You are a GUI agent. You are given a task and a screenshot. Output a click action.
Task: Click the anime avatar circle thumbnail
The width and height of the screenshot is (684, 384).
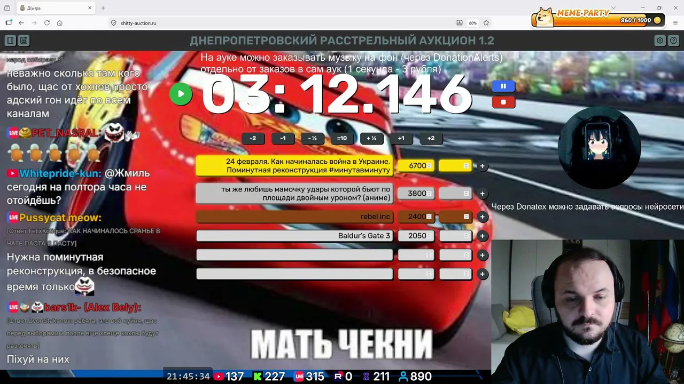click(598, 148)
